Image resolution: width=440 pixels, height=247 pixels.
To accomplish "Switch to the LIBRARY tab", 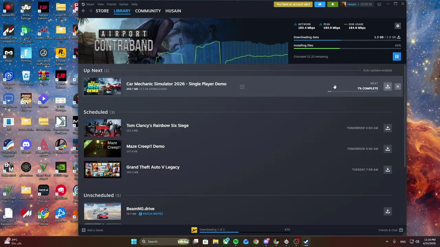I will point(122,11).
